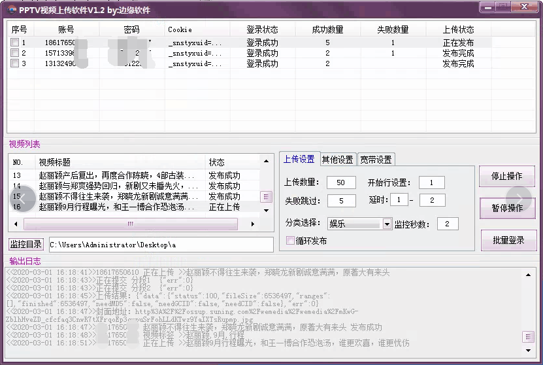Click the output log scroll-up arrow
The image size is (543, 365).
528,275
